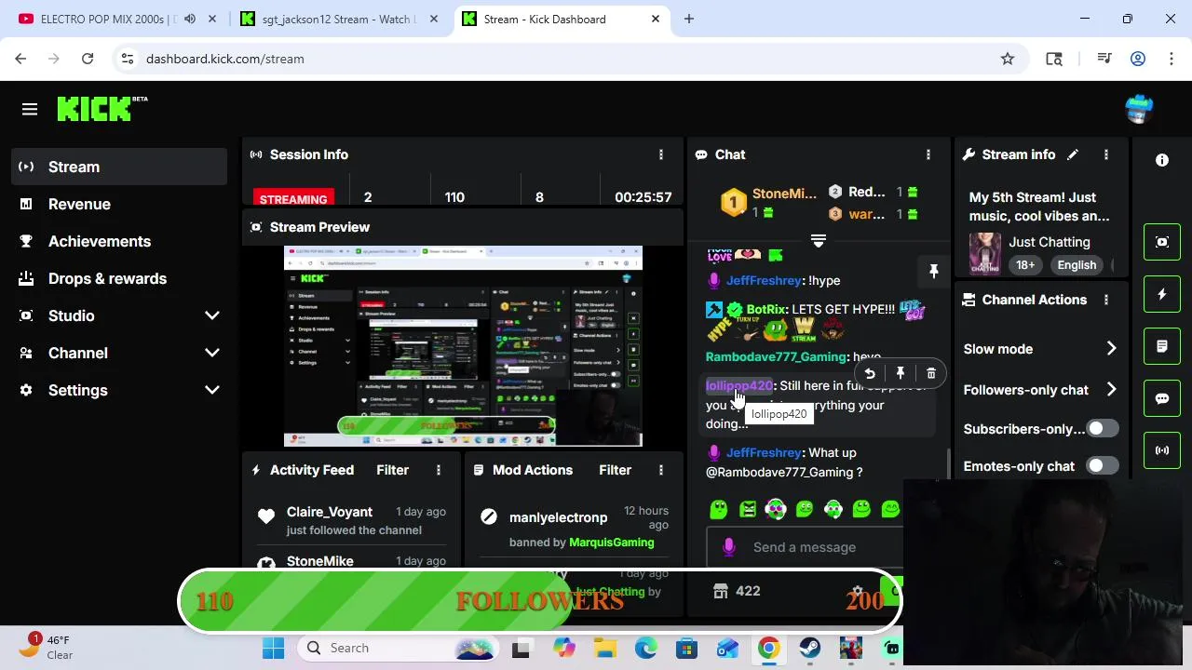Click Claire_Voyant in Activity Feed
Viewport: 1192px width, 670px height.
click(x=330, y=512)
